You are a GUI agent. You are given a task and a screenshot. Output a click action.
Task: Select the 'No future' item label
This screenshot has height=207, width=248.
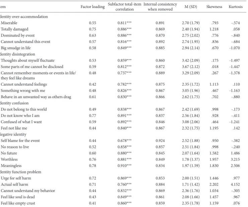click(x=9, y=153)
